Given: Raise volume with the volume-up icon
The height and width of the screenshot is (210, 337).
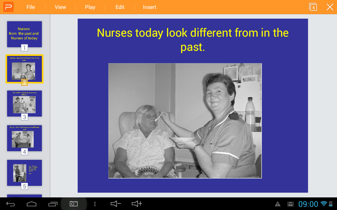Looking at the screenshot, I should (136, 204).
